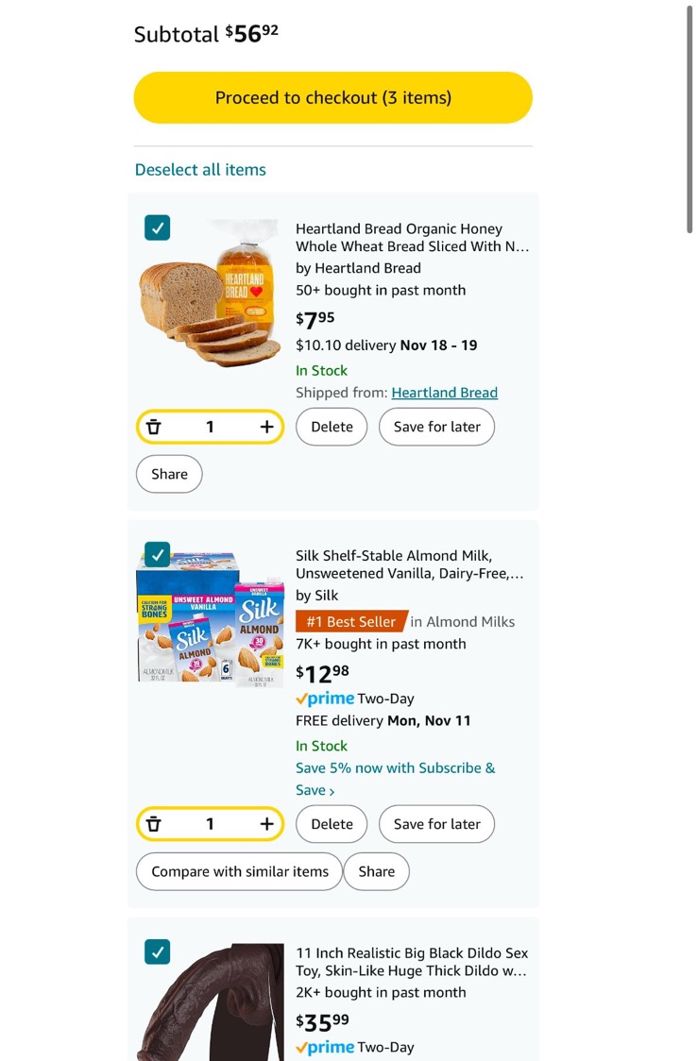Delete the Heartland Bread from cart
Screen dimensions: 698x1061
pos(332,427)
